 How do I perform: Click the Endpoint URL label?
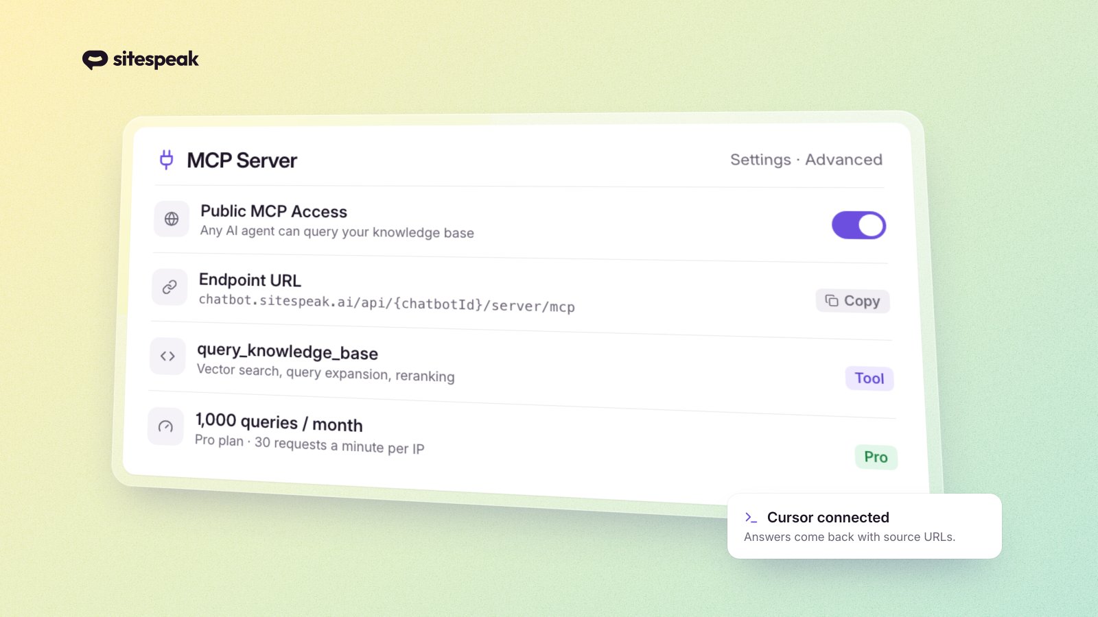pos(250,280)
